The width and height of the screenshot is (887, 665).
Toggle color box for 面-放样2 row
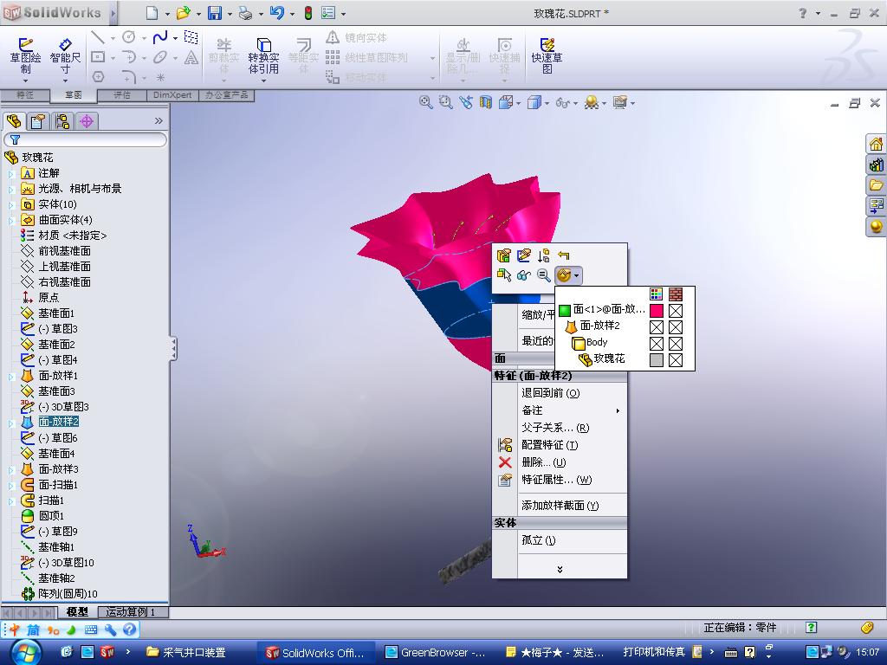click(657, 326)
